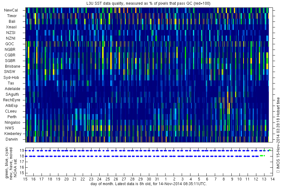281x187 pixels.
Task: Click the Bali row label
Action: point(12,22)
